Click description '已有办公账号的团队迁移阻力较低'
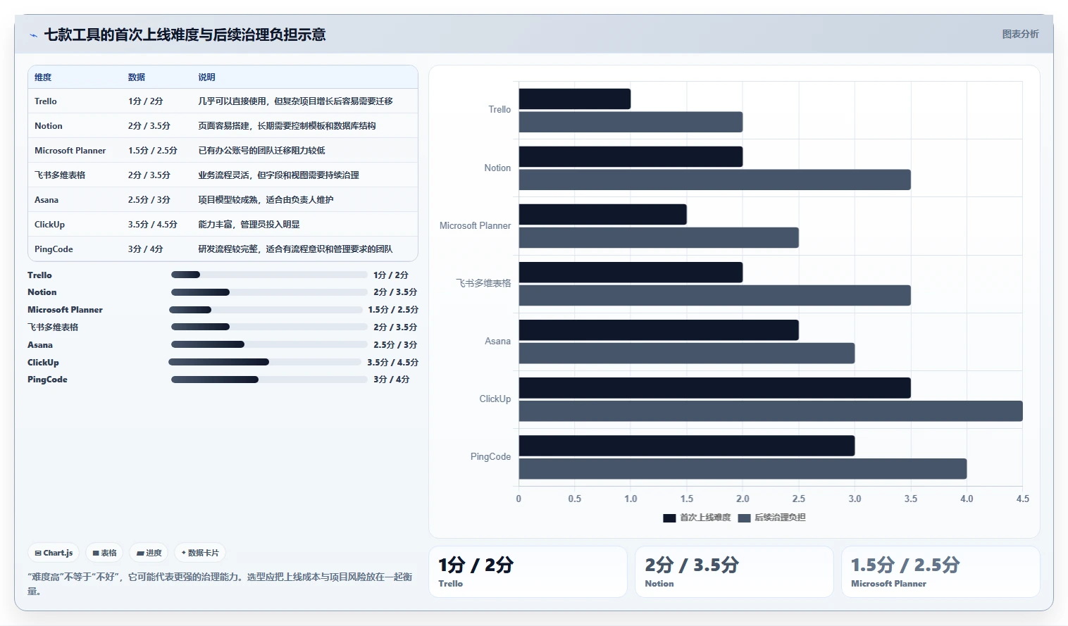Image resolution: width=1068 pixels, height=626 pixels. tap(261, 151)
